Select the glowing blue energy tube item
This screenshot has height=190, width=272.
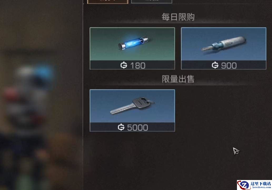[133, 43]
